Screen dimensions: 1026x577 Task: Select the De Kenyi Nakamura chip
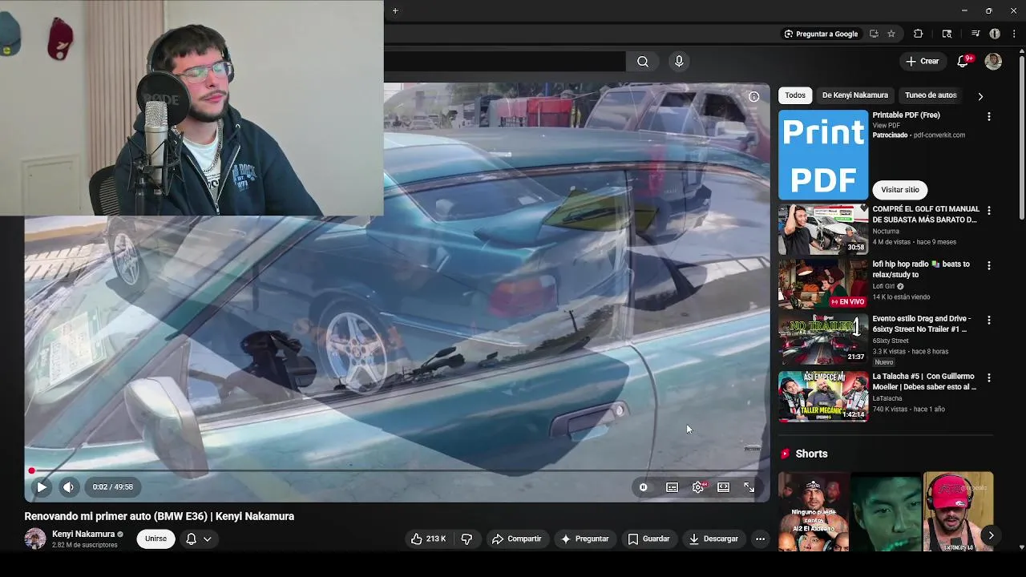click(855, 95)
